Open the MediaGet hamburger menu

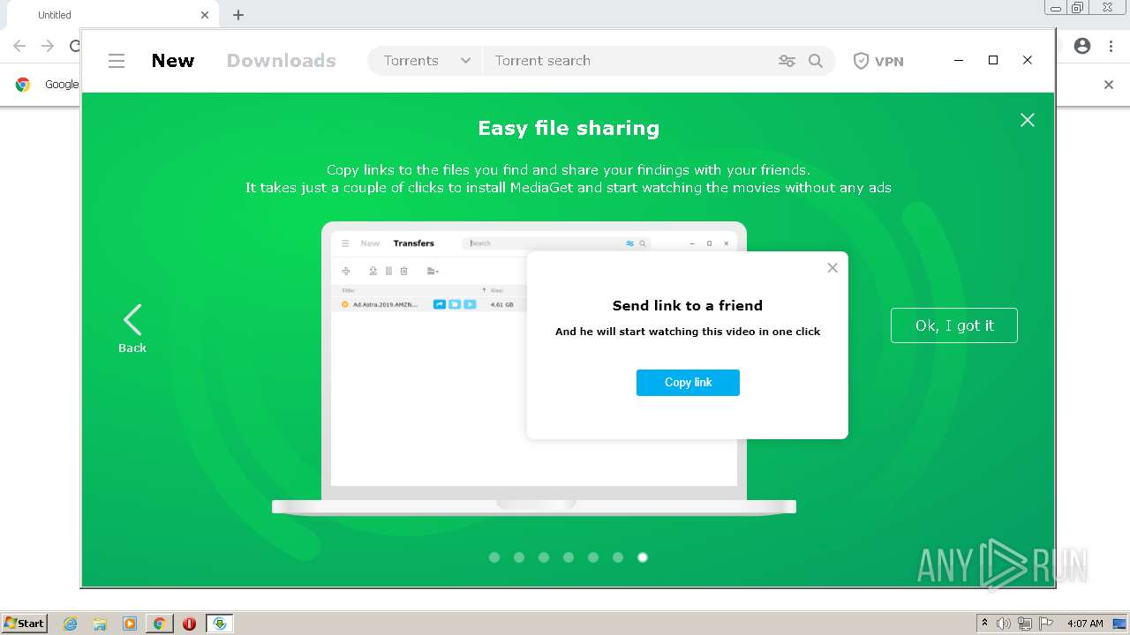coord(117,61)
